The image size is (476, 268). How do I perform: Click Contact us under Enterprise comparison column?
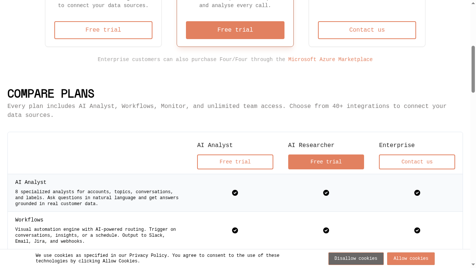click(417, 162)
